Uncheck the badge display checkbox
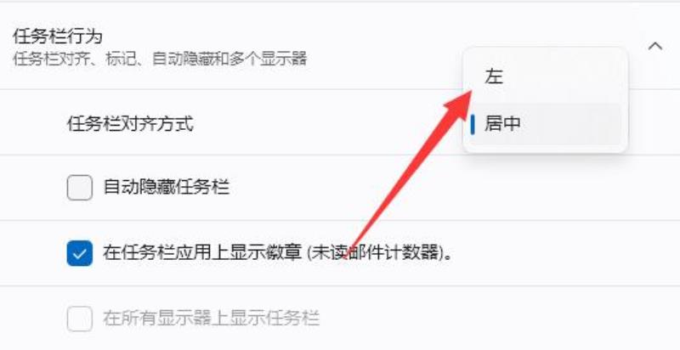680x350 pixels. (79, 253)
